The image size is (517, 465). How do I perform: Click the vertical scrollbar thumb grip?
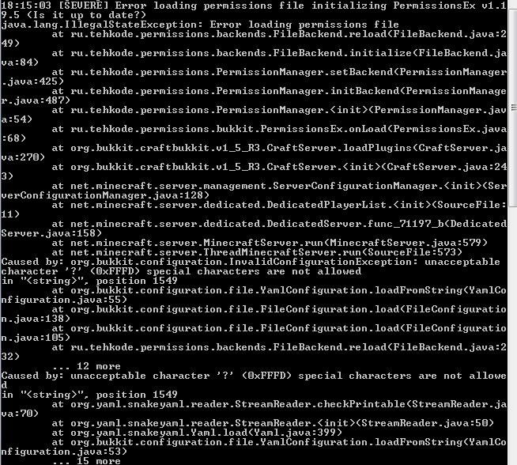point(514,108)
